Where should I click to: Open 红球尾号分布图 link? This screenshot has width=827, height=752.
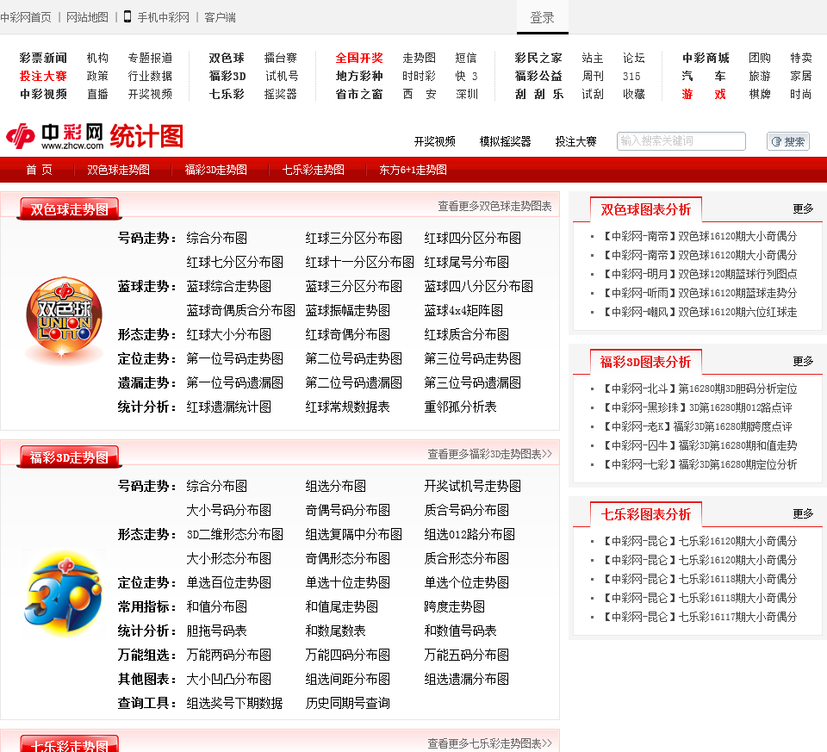[x=466, y=262]
